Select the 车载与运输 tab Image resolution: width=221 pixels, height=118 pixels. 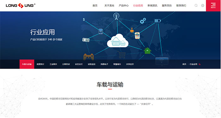[27, 64]
